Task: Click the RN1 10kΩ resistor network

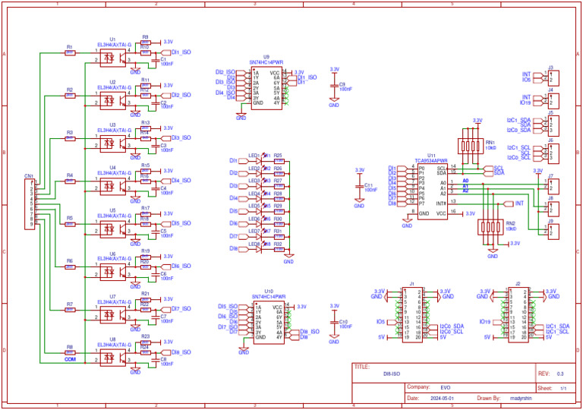Action: (471, 147)
